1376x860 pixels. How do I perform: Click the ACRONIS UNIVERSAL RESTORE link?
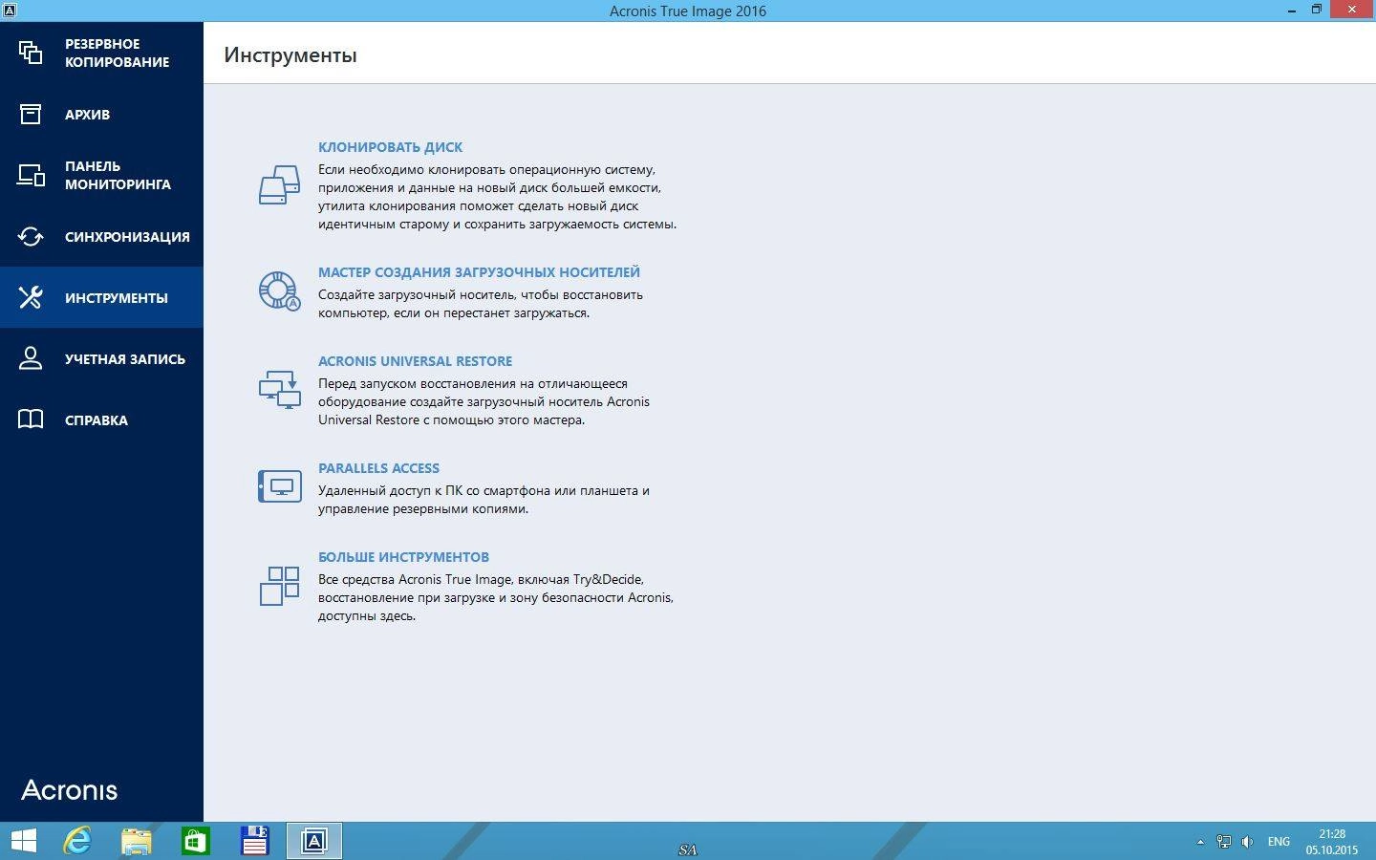[x=415, y=361]
